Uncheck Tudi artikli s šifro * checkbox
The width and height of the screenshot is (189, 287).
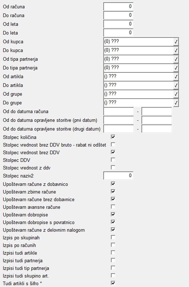click(x=113, y=283)
